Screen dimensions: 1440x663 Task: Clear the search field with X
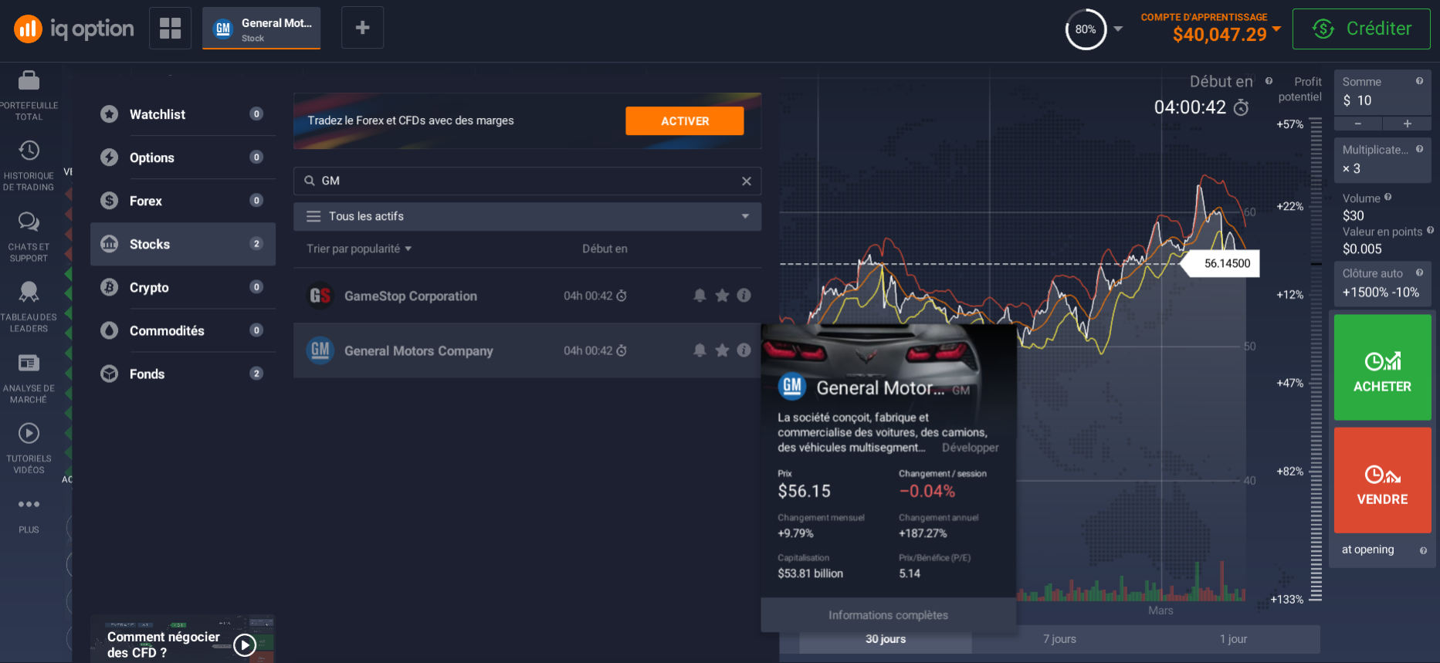point(747,181)
